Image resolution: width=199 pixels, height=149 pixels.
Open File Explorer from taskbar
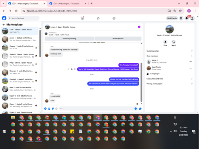13,117
